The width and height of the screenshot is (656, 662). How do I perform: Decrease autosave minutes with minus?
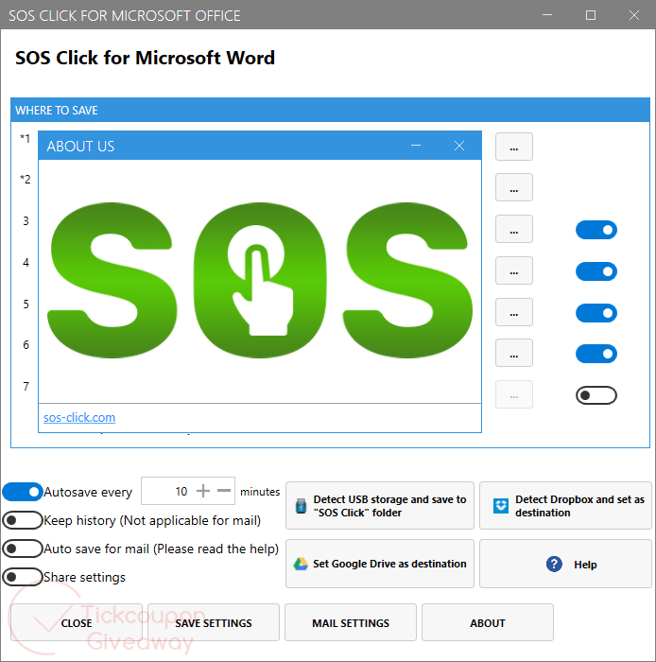[224, 491]
